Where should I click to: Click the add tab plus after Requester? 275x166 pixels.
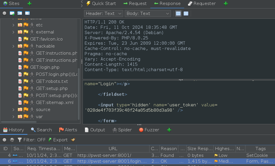225,4
